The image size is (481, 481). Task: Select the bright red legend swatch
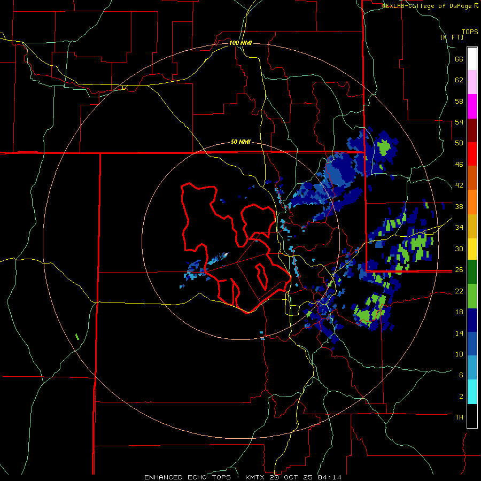(x=472, y=154)
